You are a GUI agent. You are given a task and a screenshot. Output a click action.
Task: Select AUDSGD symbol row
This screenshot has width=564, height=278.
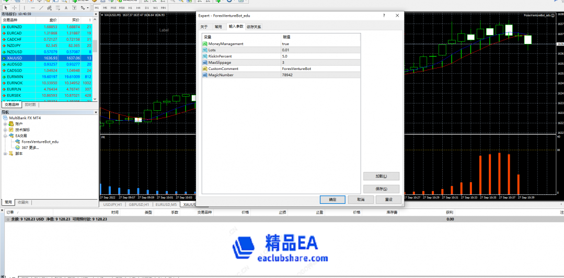(x=47, y=64)
